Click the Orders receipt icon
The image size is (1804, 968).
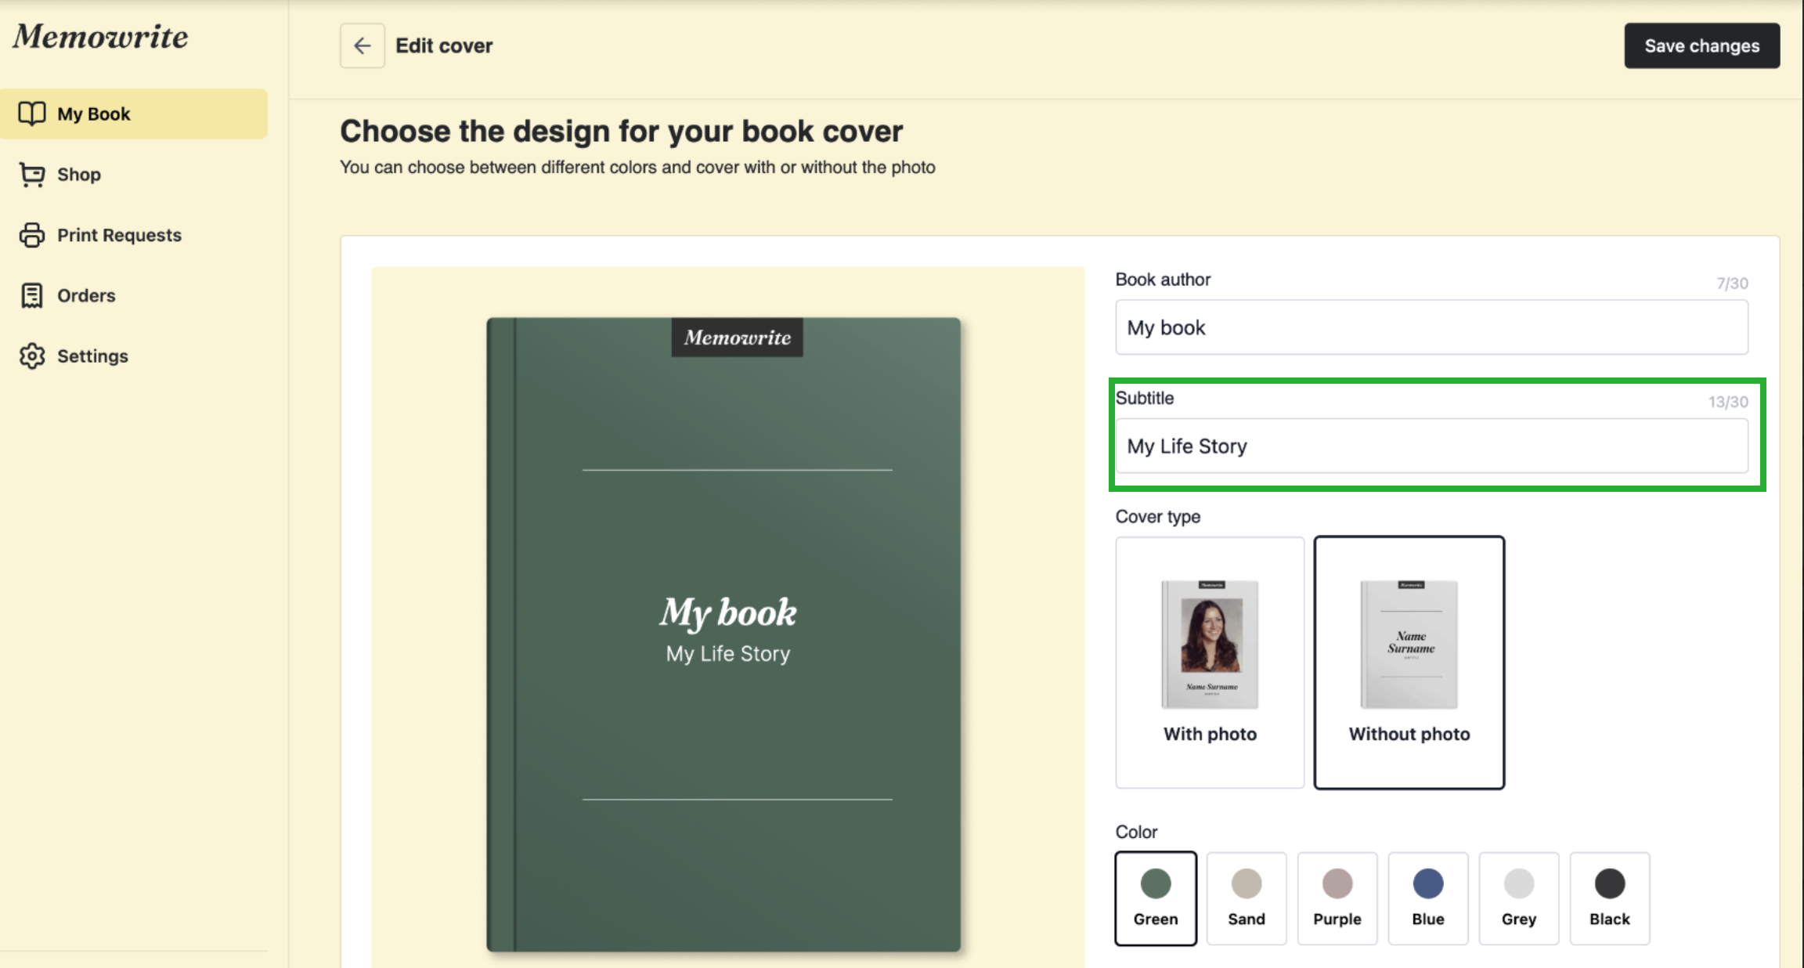32,295
